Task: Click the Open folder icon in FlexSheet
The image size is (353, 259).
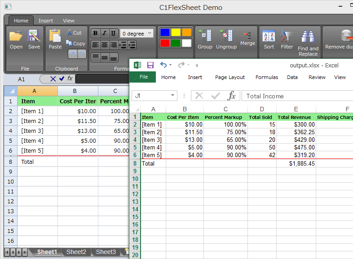Action: point(16,36)
